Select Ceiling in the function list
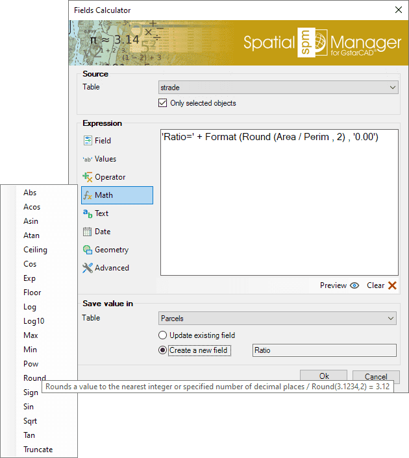409x458 pixels. (x=35, y=250)
